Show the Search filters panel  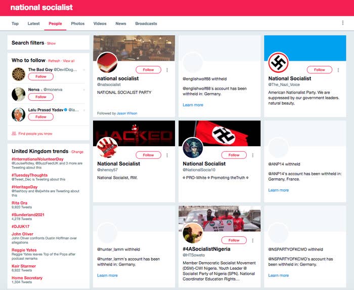coord(52,44)
